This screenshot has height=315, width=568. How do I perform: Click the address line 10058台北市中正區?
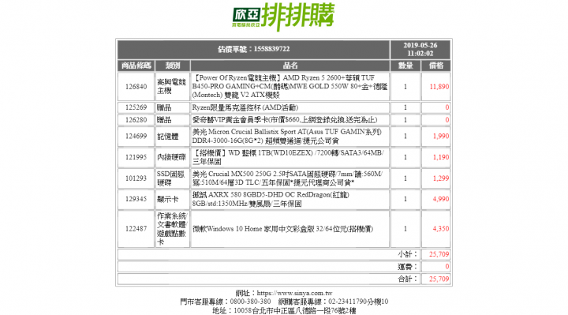point(284,310)
